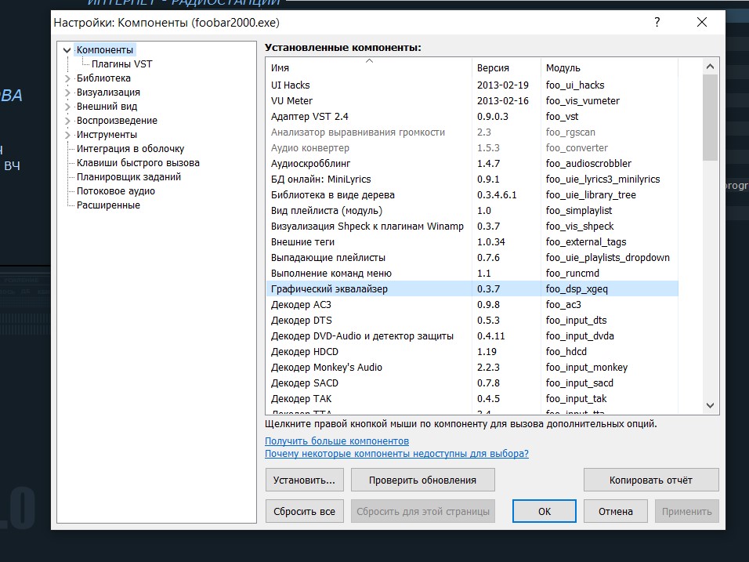Select the Декодер HDCD row

(472, 352)
